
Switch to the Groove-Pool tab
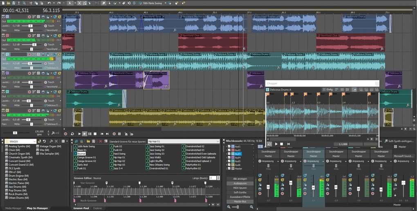tap(81, 208)
